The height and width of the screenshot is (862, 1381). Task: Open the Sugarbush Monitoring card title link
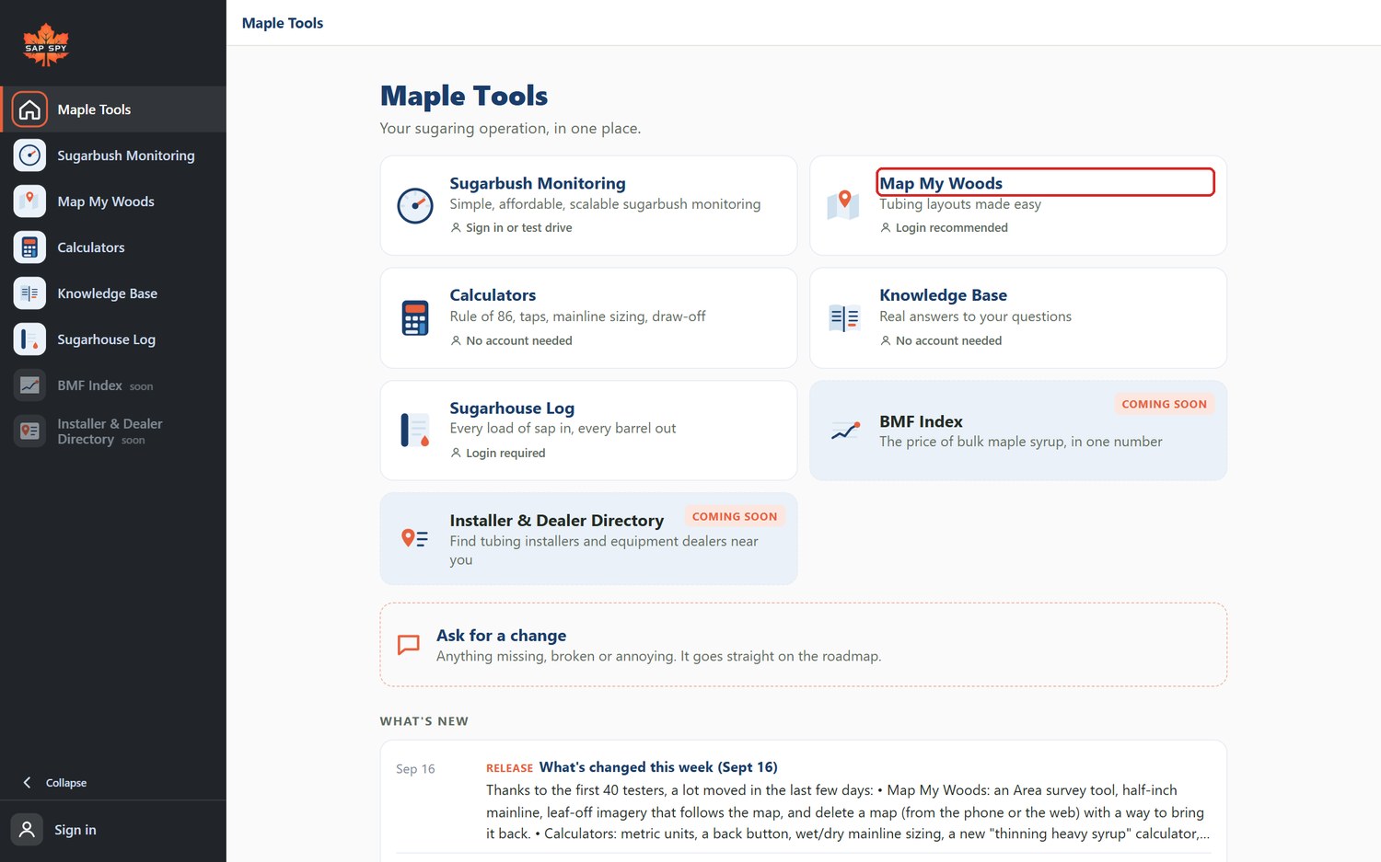click(538, 183)
